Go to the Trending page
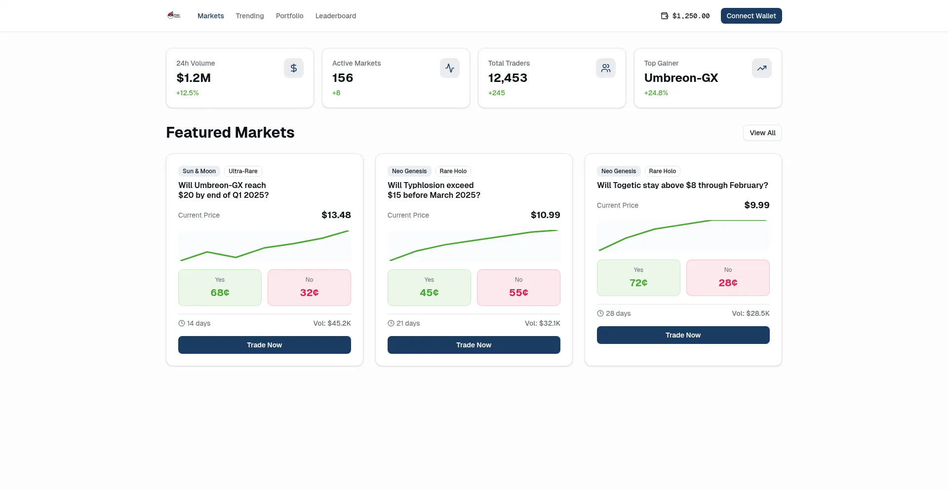This screenshot has height=490, width=948. (x=249, y=16)
